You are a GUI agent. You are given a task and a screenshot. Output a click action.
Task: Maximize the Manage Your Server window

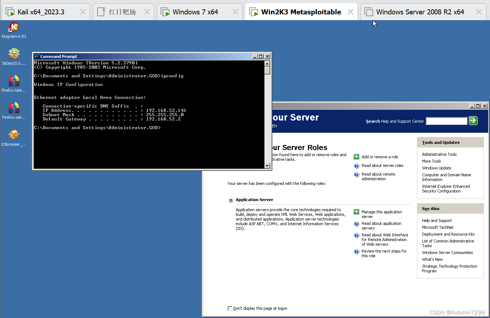(x=478, y=106)
